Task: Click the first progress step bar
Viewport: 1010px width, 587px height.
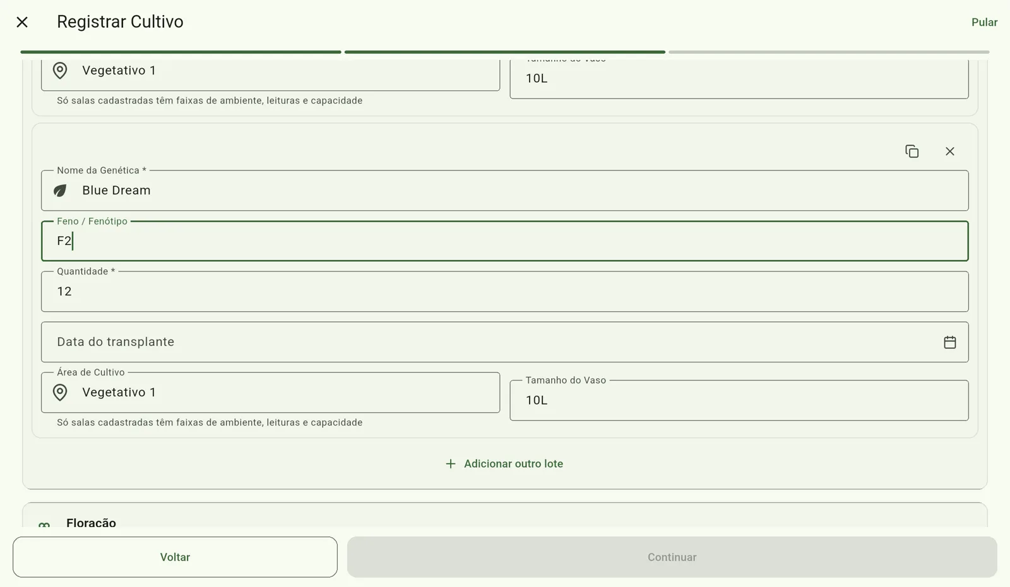Action: 181,52
